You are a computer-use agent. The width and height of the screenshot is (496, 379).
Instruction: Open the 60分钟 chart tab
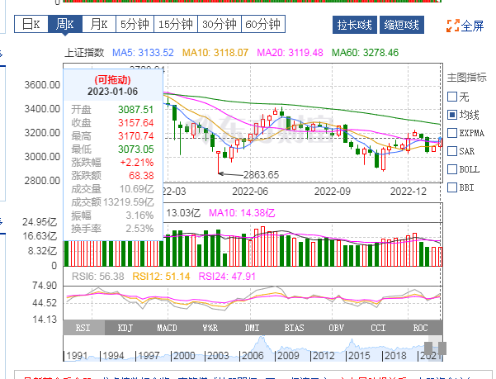pos(263,24)
